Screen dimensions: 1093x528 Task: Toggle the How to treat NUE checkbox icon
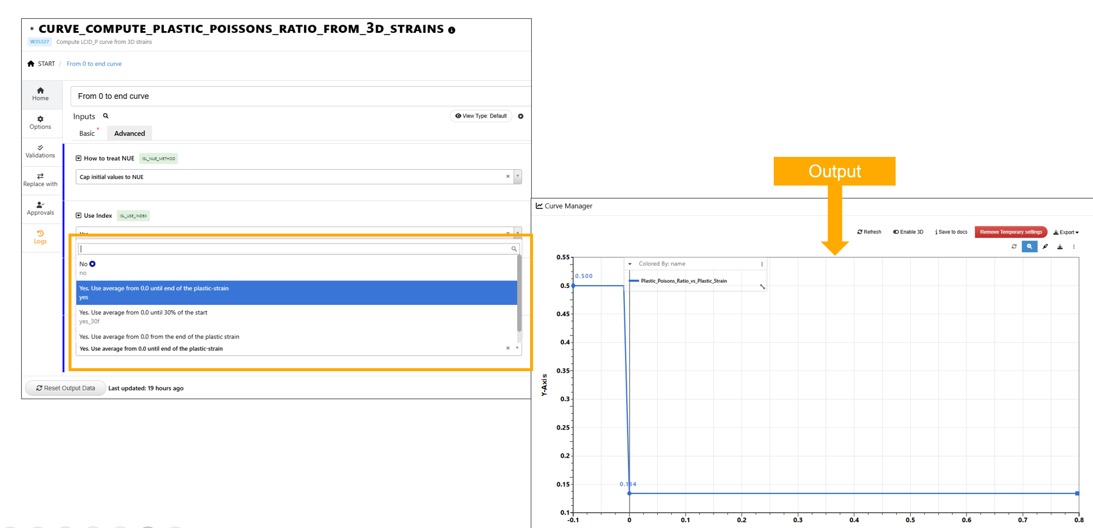point(78,159)
